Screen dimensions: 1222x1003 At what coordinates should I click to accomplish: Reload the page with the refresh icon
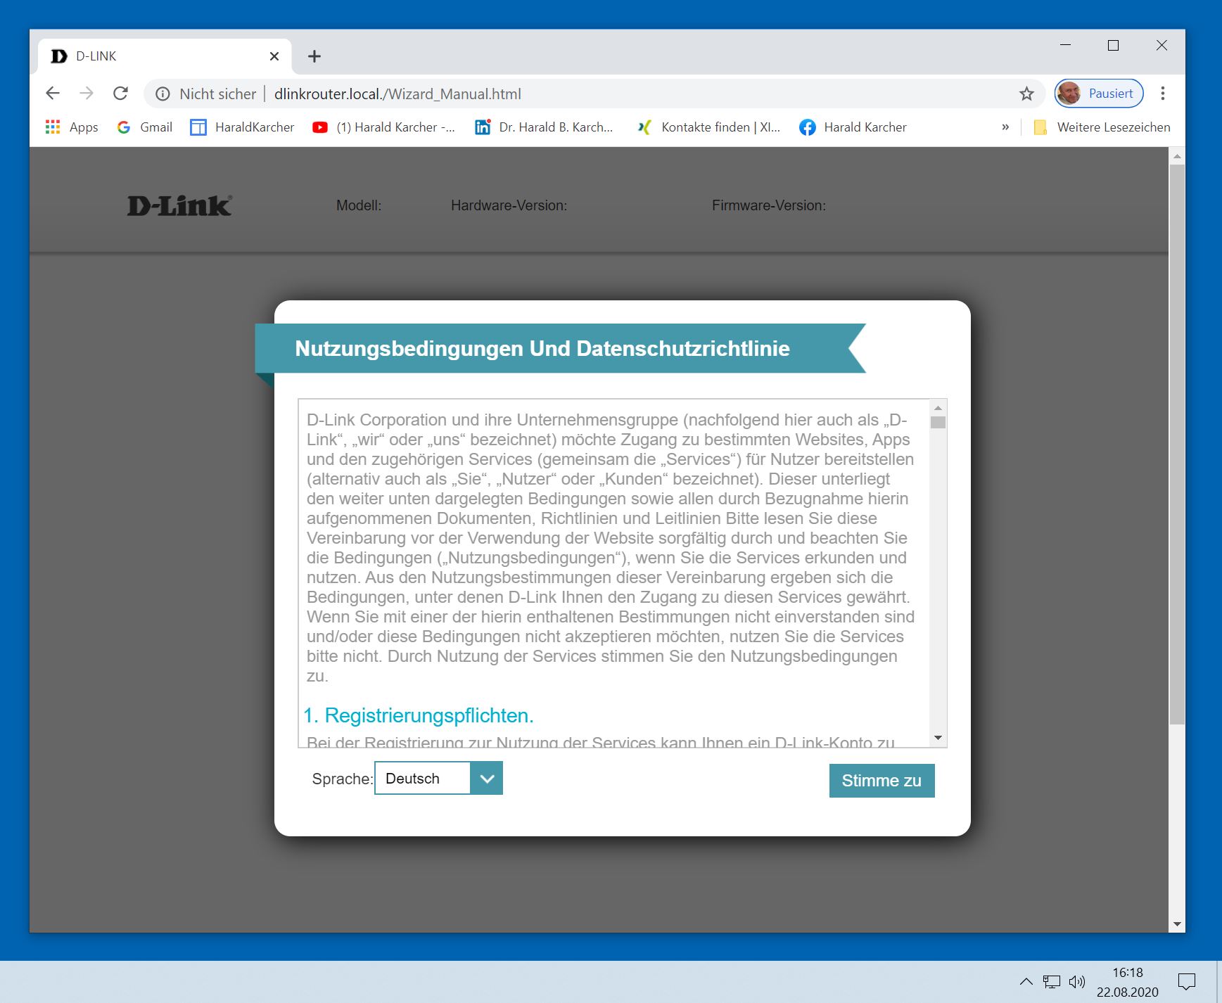pyautogui.click(x=121, y=94)
